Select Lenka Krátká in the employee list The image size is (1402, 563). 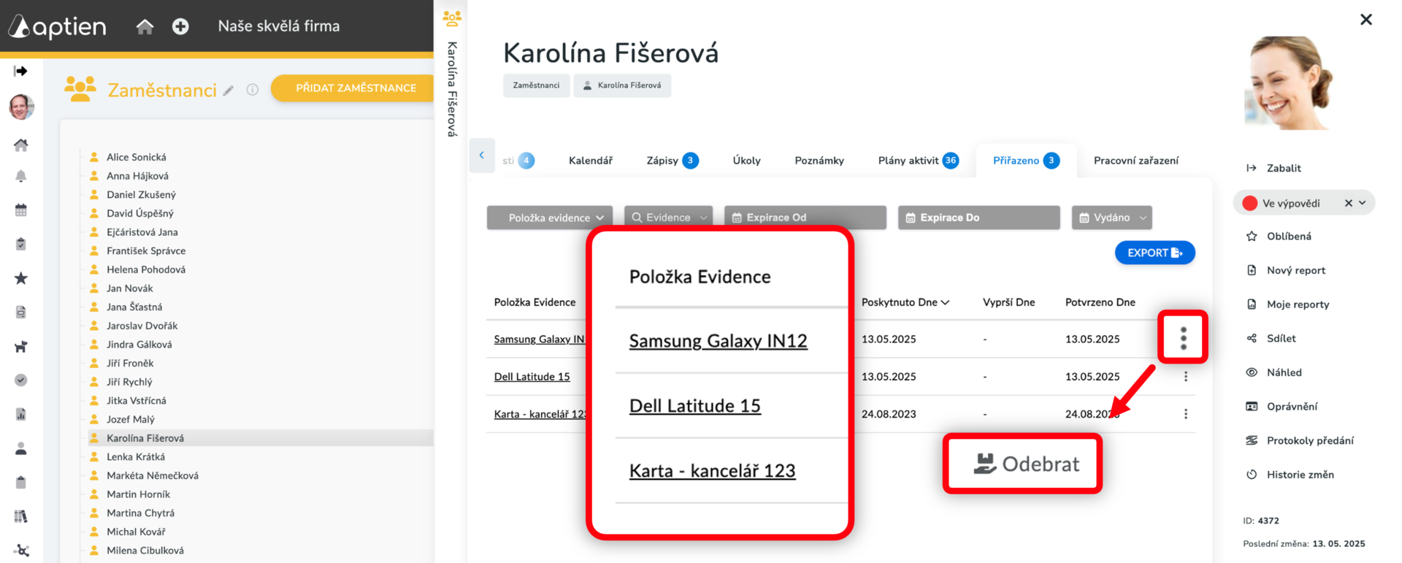135,457
